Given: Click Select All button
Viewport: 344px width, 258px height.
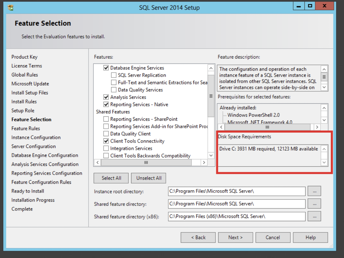Looking at the screenshot, I should click(x=111, y=178).
